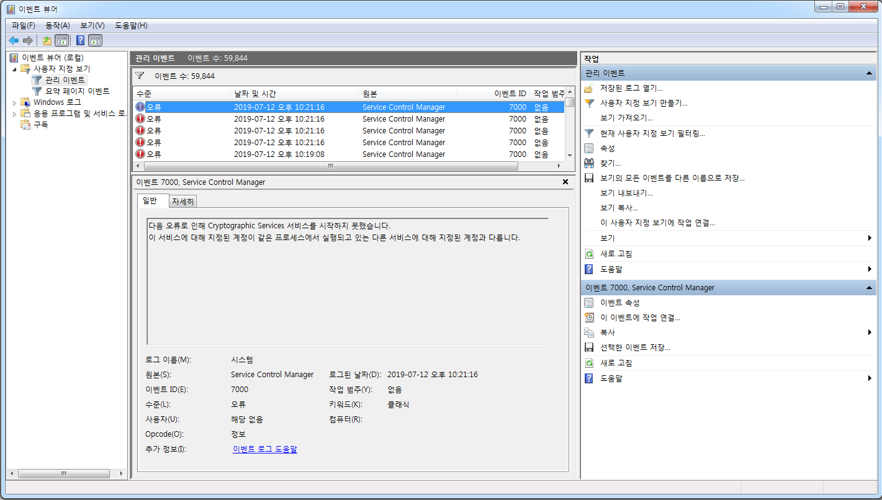Click the up-one-level folder toolbar icon
The height and width of the screenshot is (500, 882).
47,40
